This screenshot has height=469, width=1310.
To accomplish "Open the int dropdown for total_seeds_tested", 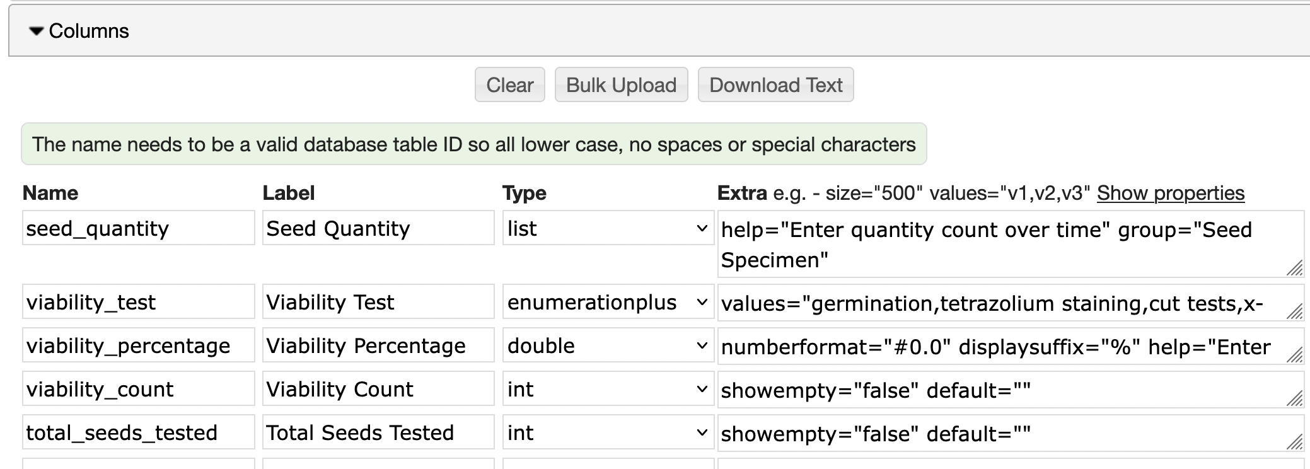I will [608, 432].
